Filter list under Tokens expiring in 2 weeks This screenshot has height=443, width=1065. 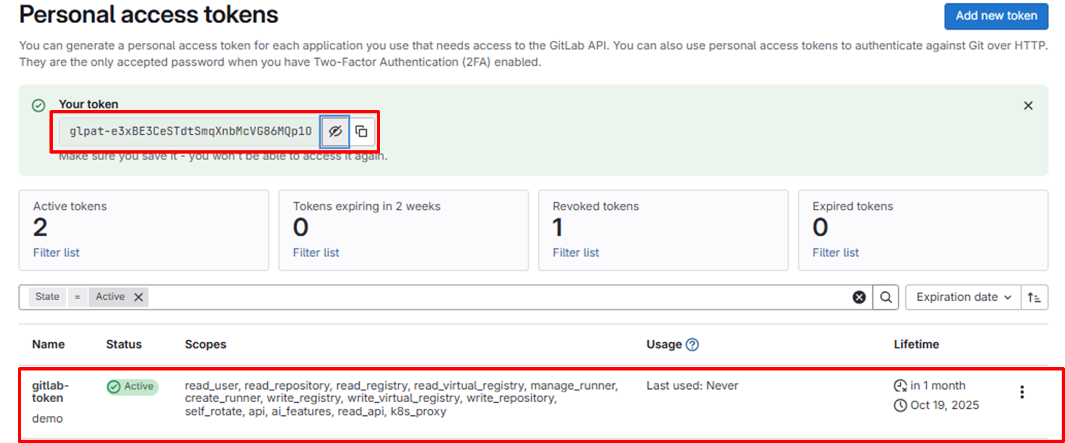tap(316, 252)
